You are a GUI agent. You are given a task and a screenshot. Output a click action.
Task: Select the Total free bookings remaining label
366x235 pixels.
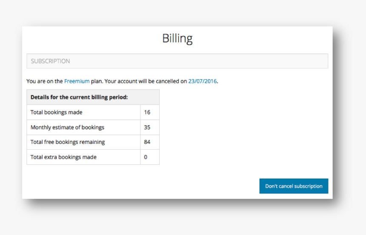pyautogui.click(x=68, y=142)
